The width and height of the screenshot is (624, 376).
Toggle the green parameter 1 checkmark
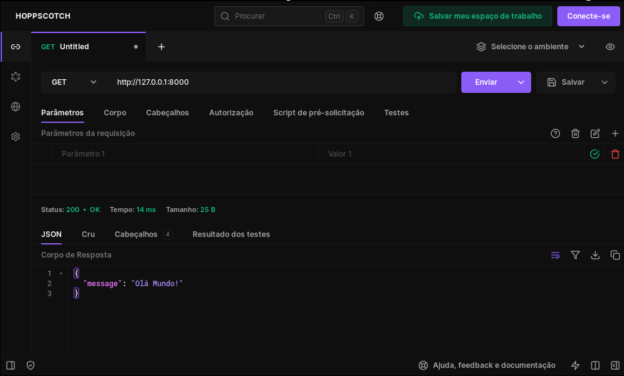coord(595,154)
